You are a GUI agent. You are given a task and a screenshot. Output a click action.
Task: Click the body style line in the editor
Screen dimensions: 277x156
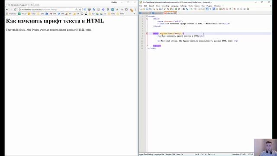tap(168, 33)
